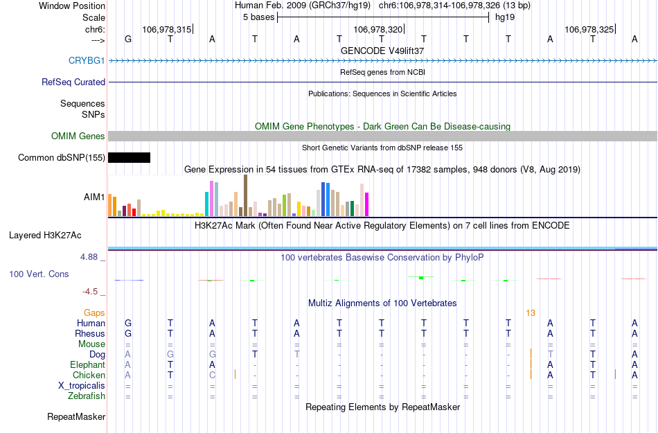Click Short Genetic Variants from dbSNP title

382,148
